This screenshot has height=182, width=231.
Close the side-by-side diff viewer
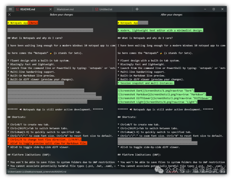pos(10,15)
